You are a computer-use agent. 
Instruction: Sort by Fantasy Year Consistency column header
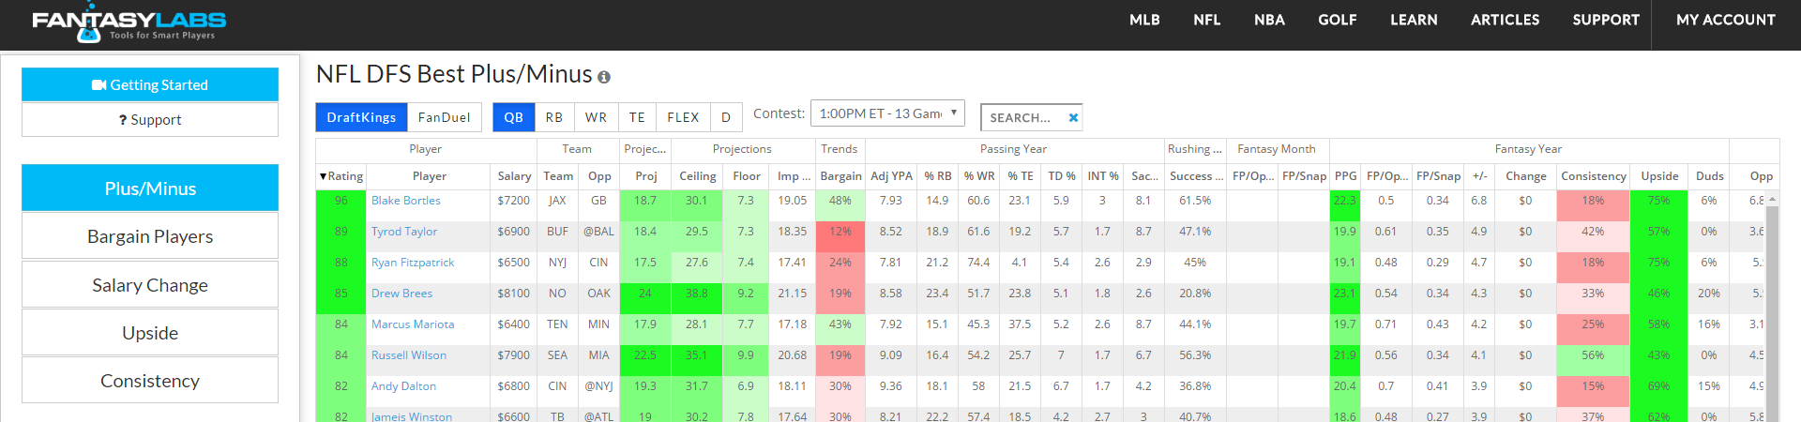coord(1594,176)
